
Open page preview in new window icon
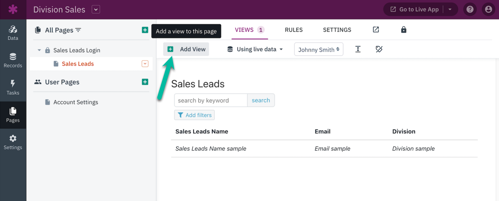coord(376,30)
